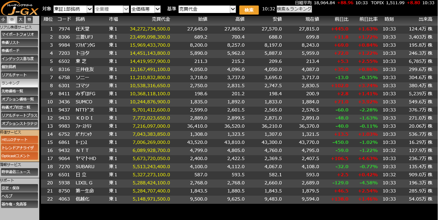Open オプションストラテジ in sidebar
Image resolution: width=438 pixels, height=220 pixels.
(x=19, y=123)
